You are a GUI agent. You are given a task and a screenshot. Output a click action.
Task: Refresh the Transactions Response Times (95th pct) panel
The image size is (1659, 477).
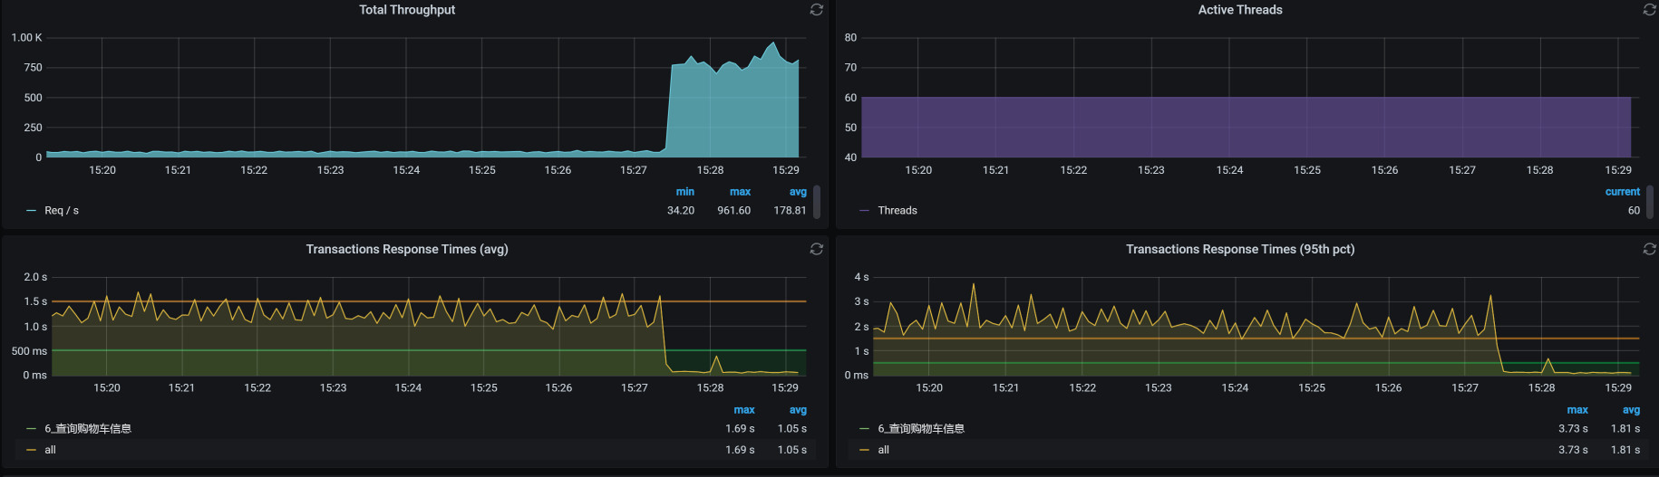point(1649,249)
